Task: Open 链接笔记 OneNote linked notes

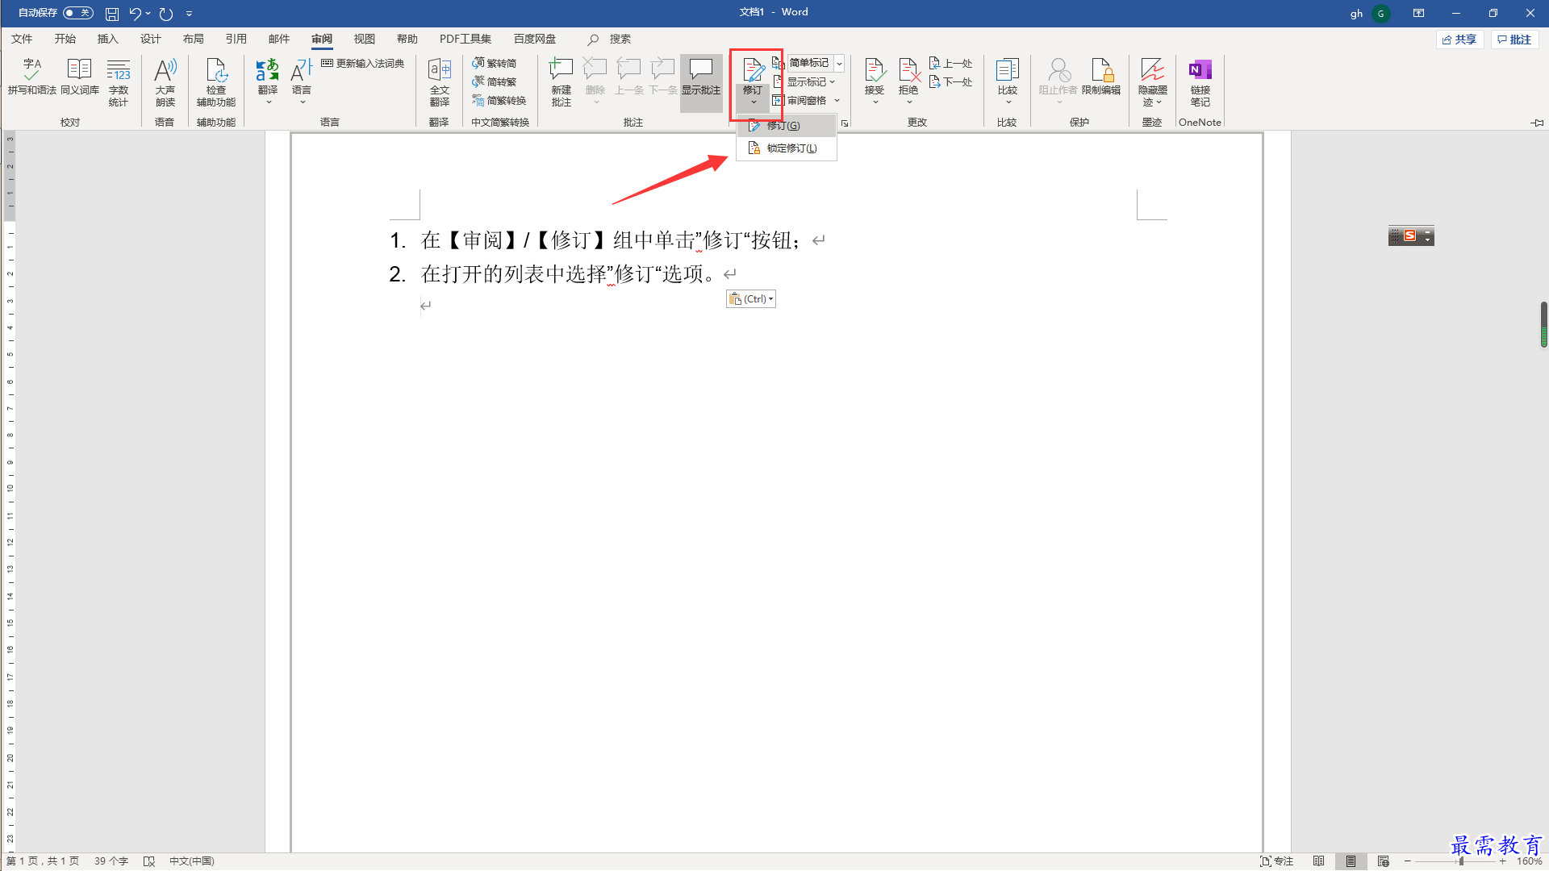Action: point(1200,82)
